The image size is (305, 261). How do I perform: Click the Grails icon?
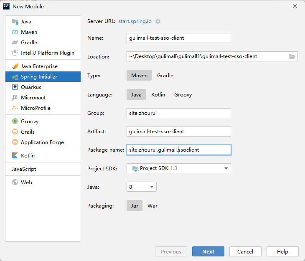[x=15, y=132]
